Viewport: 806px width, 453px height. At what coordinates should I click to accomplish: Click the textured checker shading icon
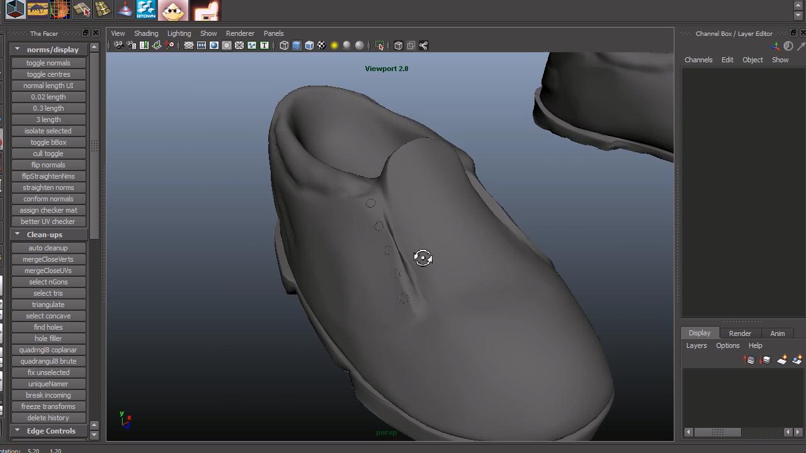pyautogui.click(x=322, y=45)
